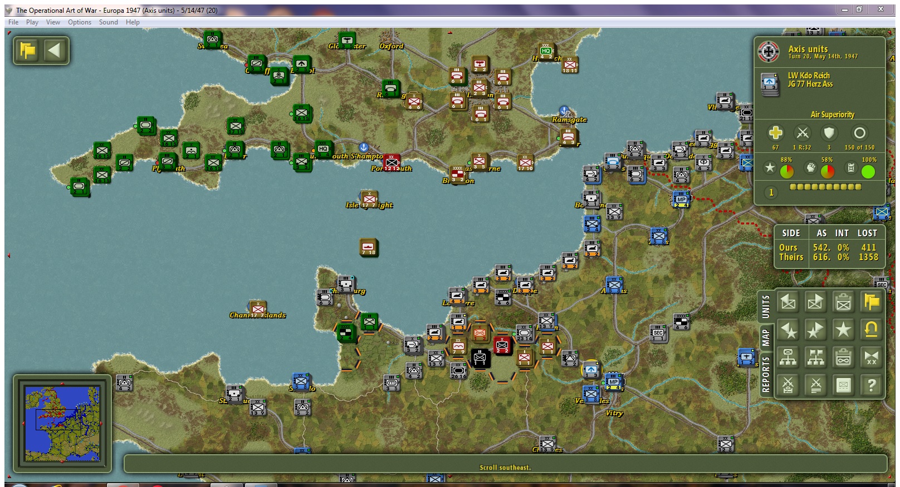Click the JG 77 unit stack icon
Image resolution: width=900 pixels, height=487 pixels.
tap(770, 83)
